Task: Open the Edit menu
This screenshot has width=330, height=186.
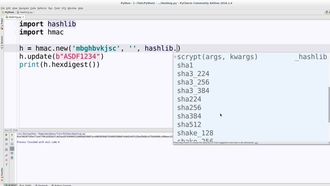Action: [x=8, y=8]
